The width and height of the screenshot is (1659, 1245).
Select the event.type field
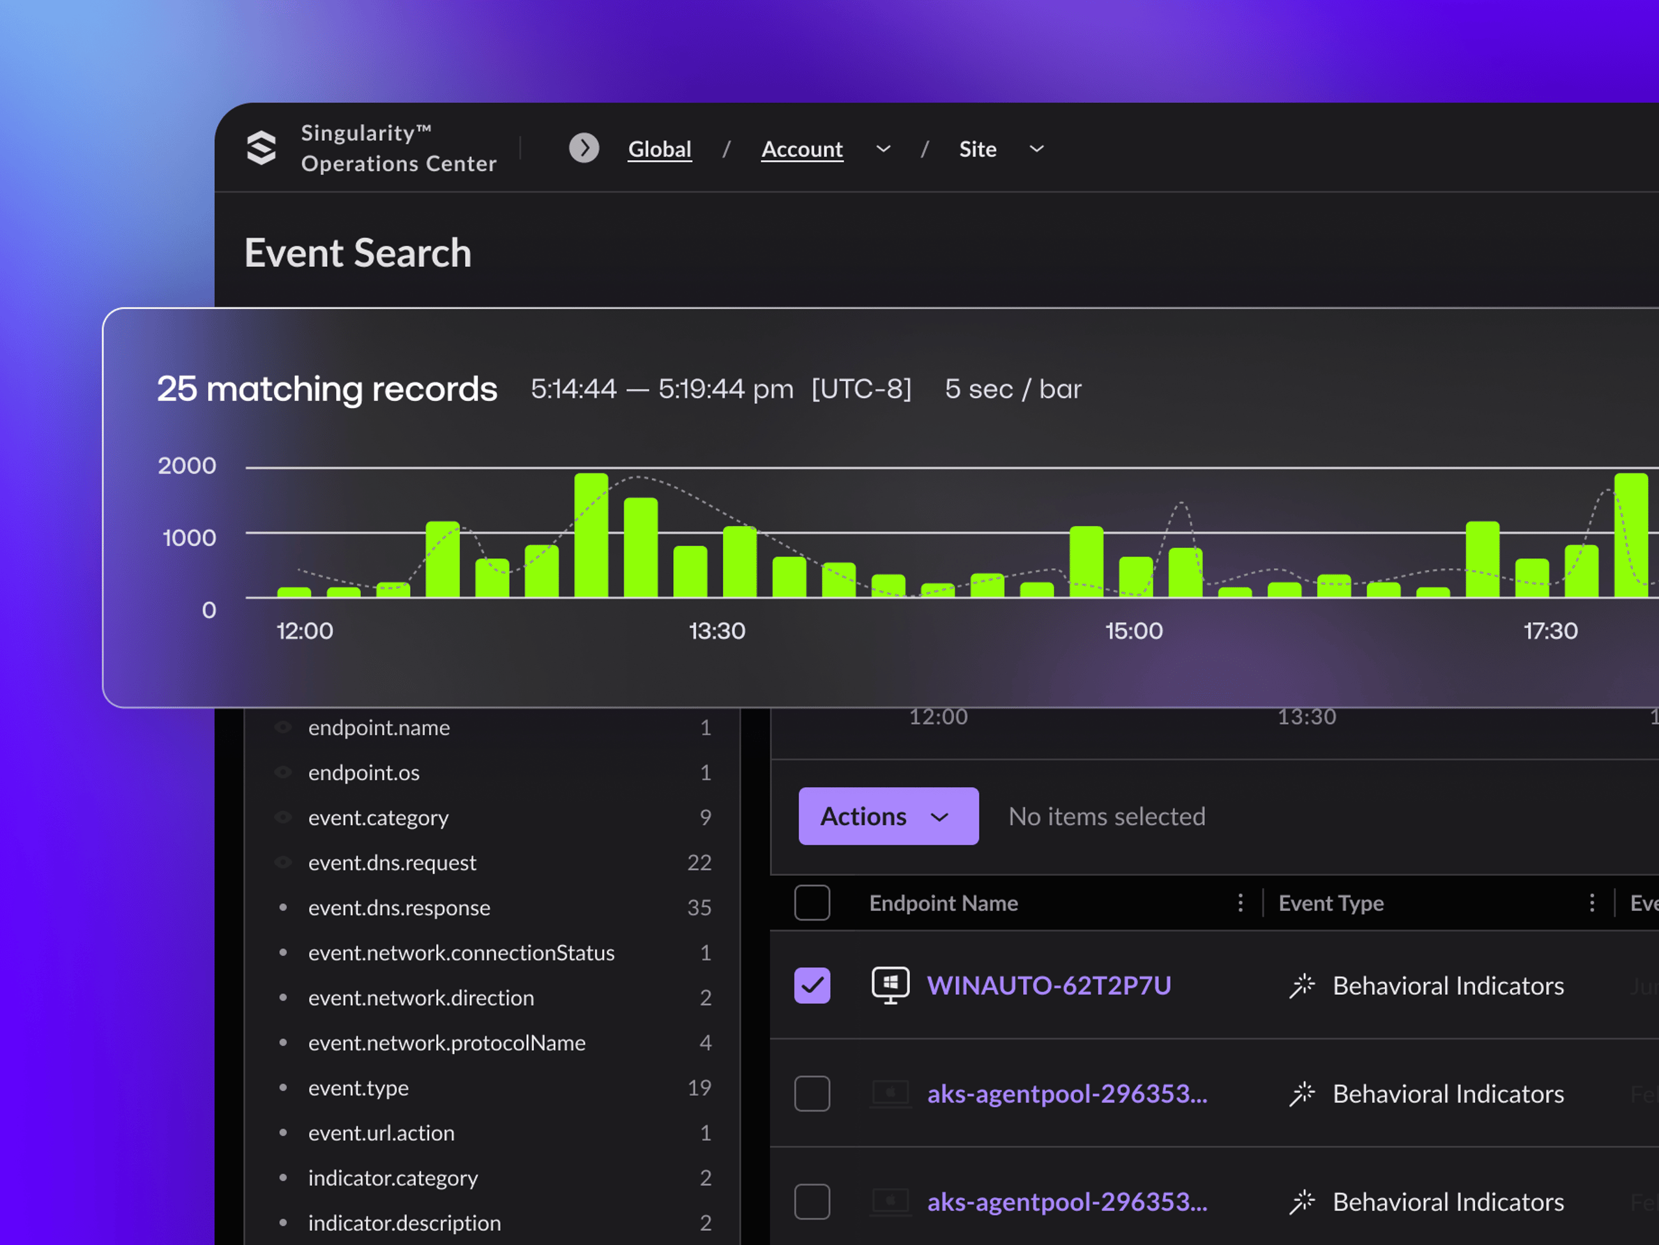tap(358, 1087)
